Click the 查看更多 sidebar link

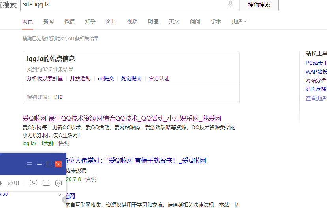point(316,98)
